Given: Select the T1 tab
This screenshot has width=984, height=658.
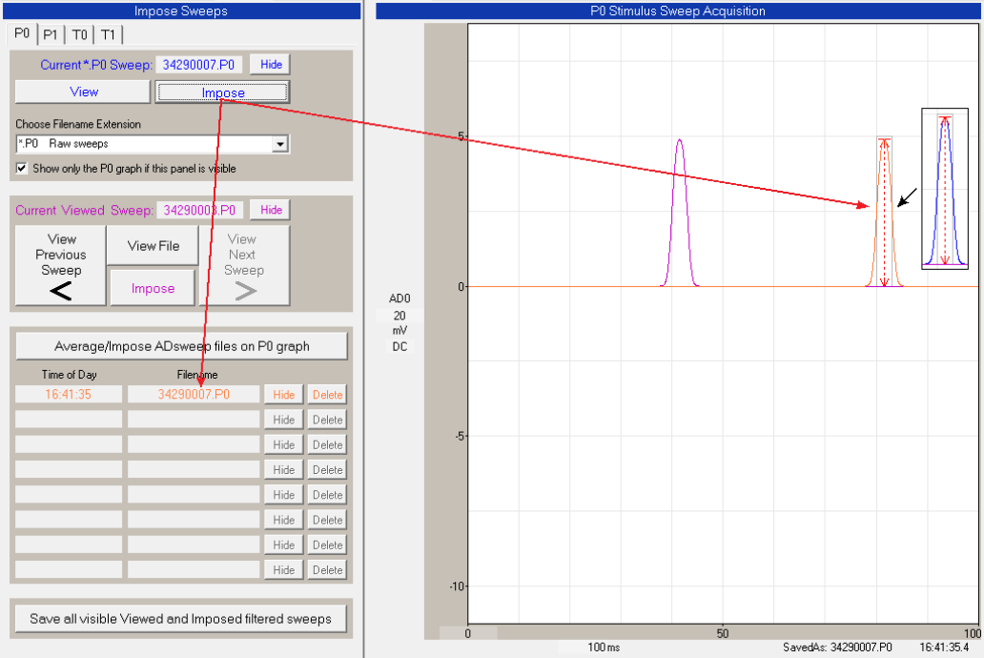Looking at the screenshot, I should [x=109, y=34].
